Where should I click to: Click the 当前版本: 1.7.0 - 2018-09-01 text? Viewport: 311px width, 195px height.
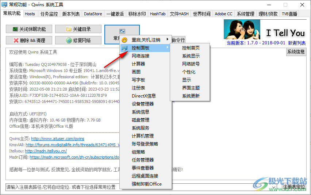(x=256, y=43)
